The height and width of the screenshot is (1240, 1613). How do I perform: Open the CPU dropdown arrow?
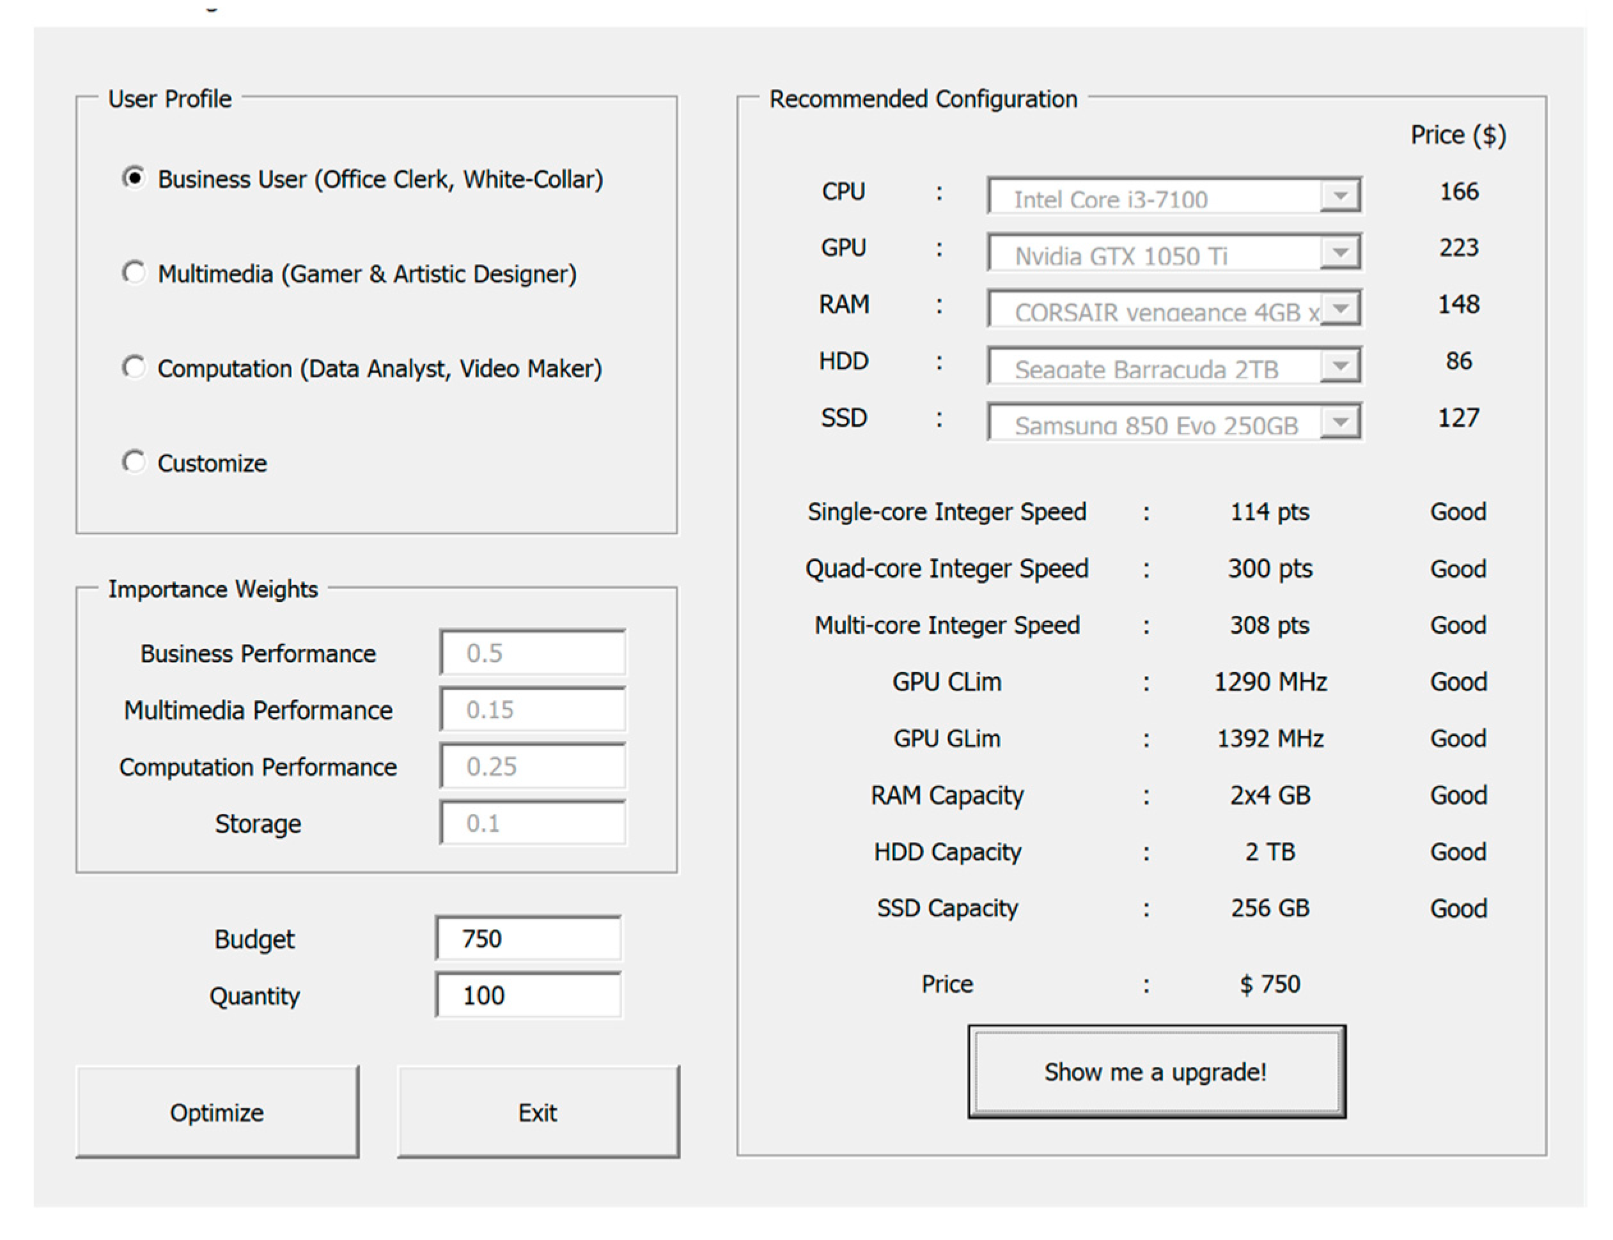tap(1340, 196)
